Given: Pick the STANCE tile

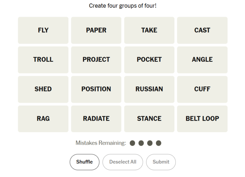Looking at the screenshot, I should [149, 119].
